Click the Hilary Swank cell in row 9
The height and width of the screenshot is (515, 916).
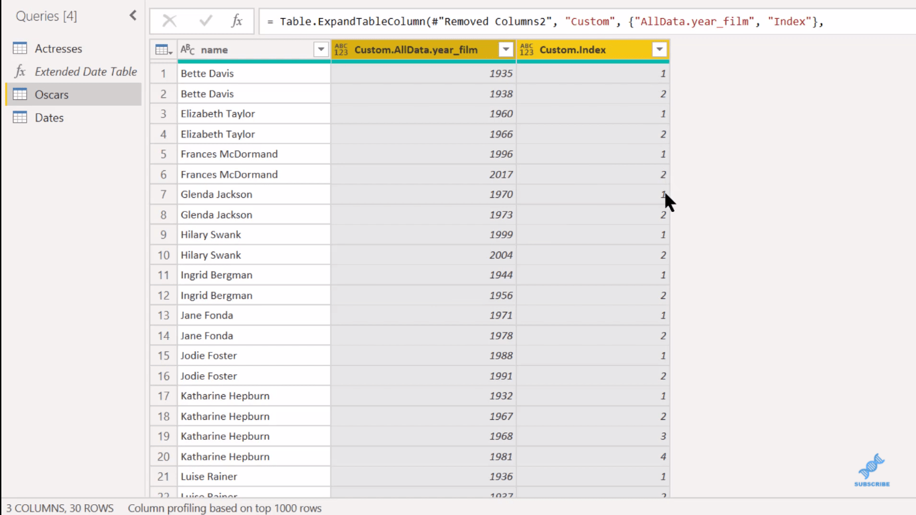[x=254, y=235]
